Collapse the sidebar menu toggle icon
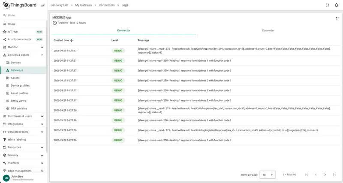 [42, 5]
